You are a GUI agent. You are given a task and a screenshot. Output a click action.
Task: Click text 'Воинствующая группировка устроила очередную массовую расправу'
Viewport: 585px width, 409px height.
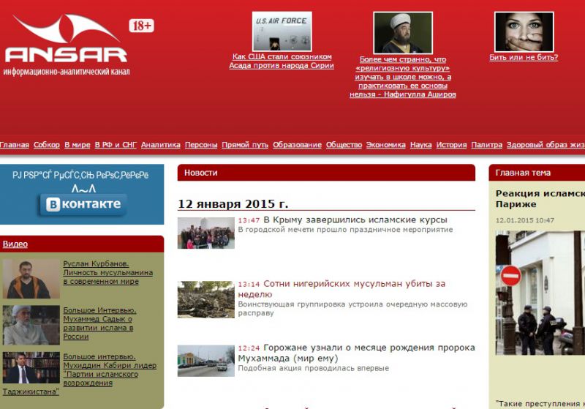click(x=352, y=309)
